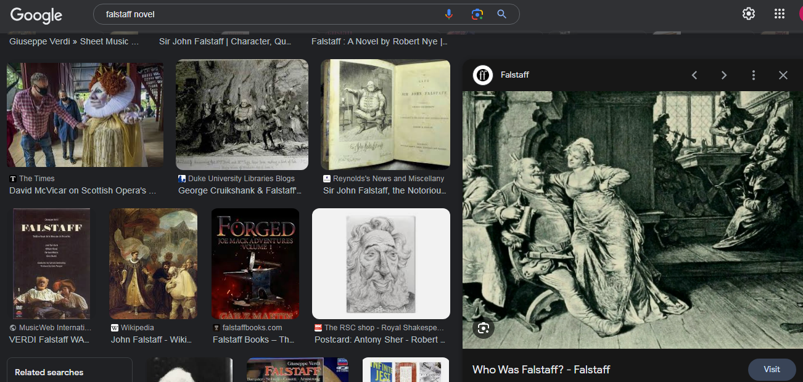Image resolution: width=803 pixels, height=382 pixels.
Task: Click 'George Cruikshank & Falstaff' caption
Action: click(x=239, y=191)
